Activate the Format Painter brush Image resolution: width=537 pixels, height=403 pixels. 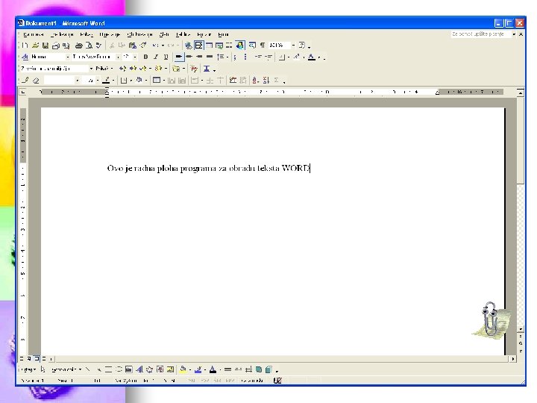coord(143,46)
